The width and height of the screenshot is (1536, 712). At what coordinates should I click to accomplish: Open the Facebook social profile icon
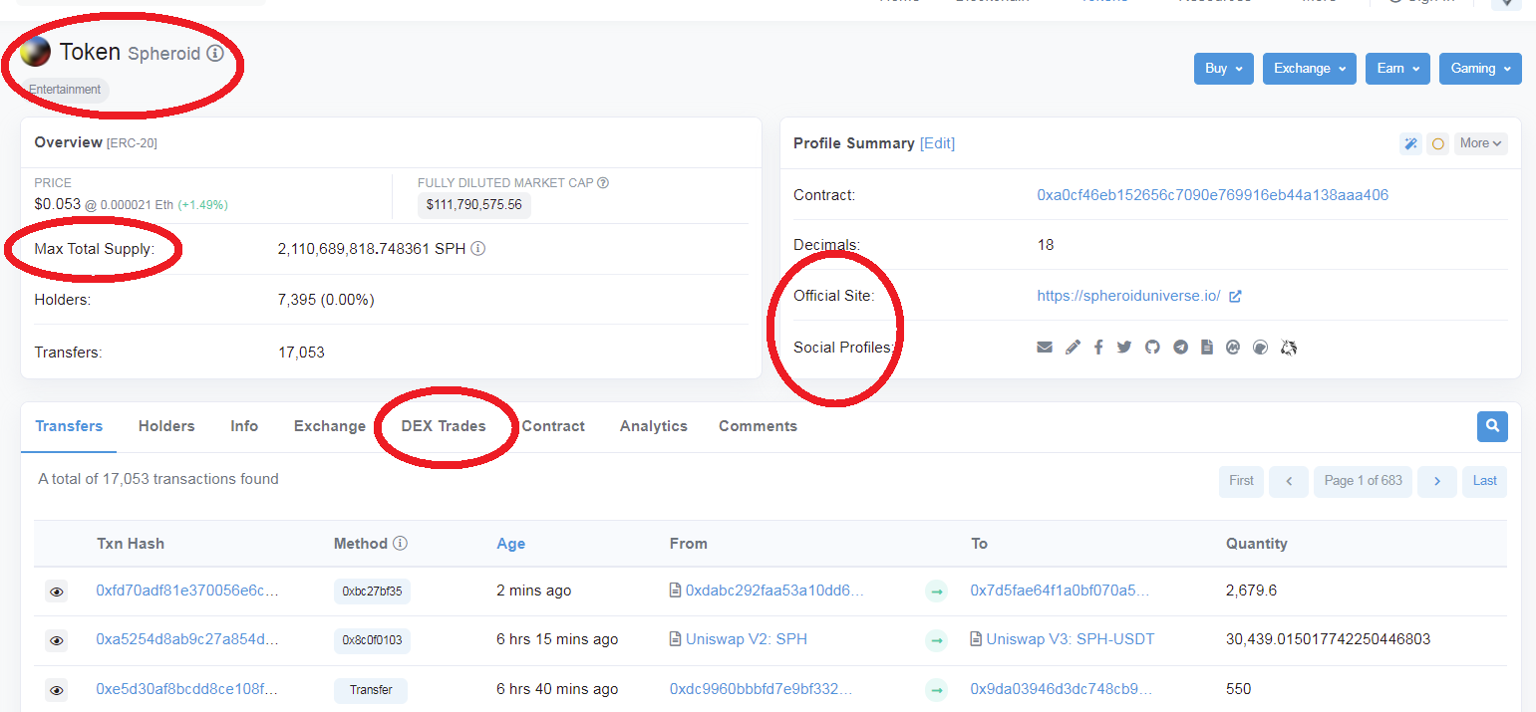1098,348
